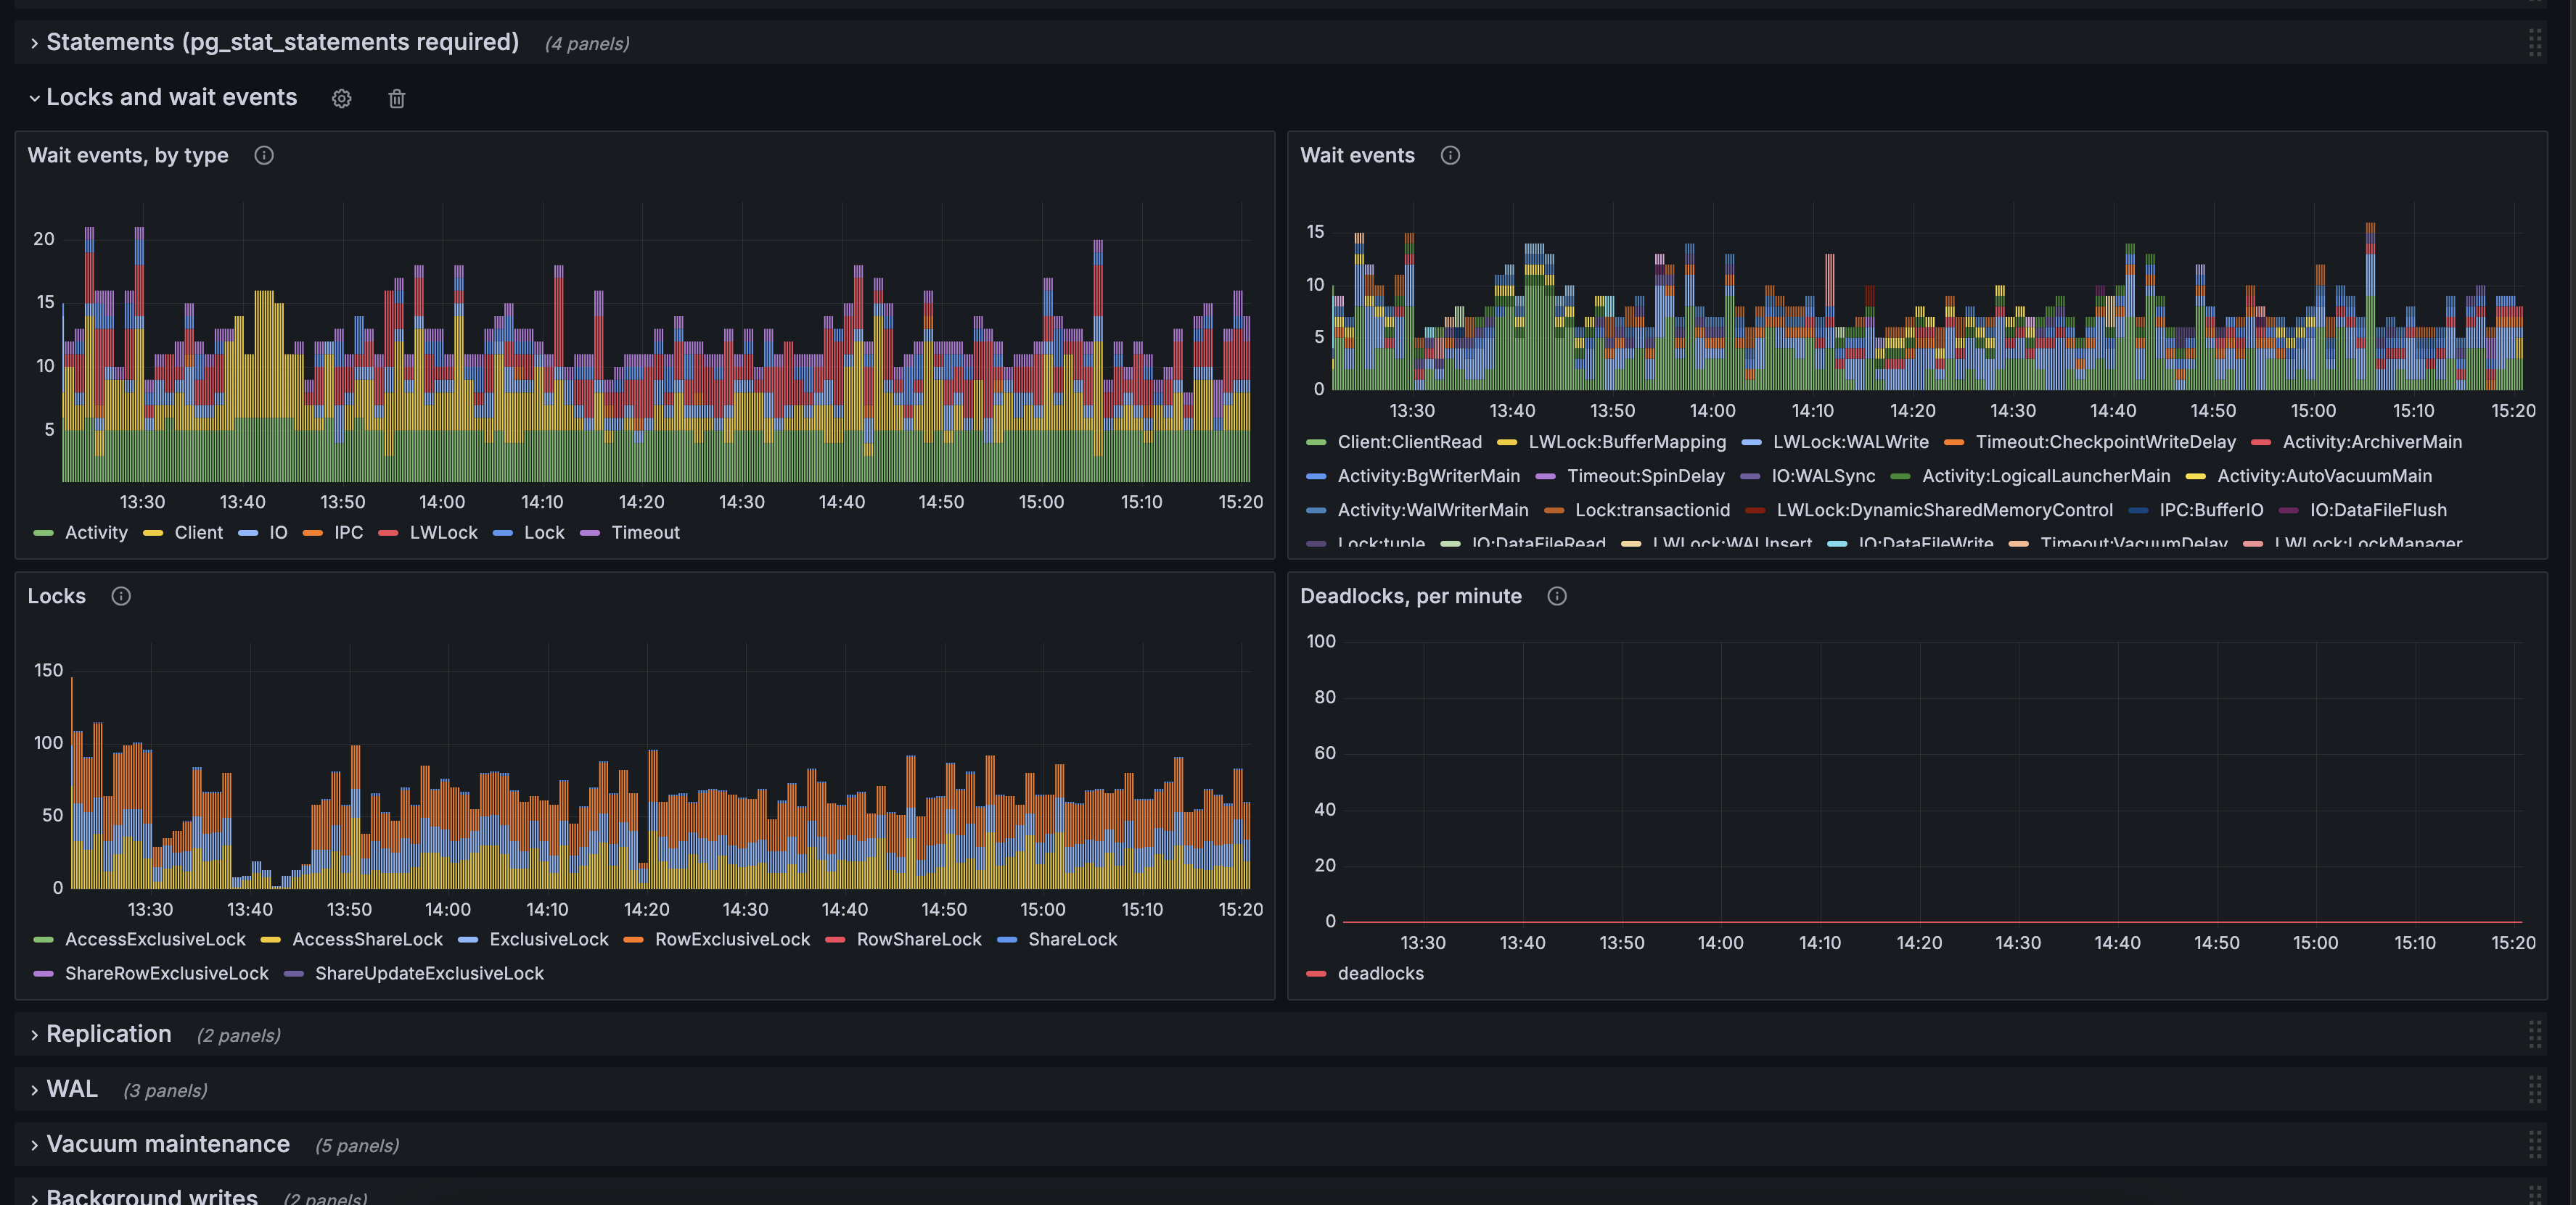
Task: Expand the Statements (pg_stat_statements required) row
Action: pos(282,43)
